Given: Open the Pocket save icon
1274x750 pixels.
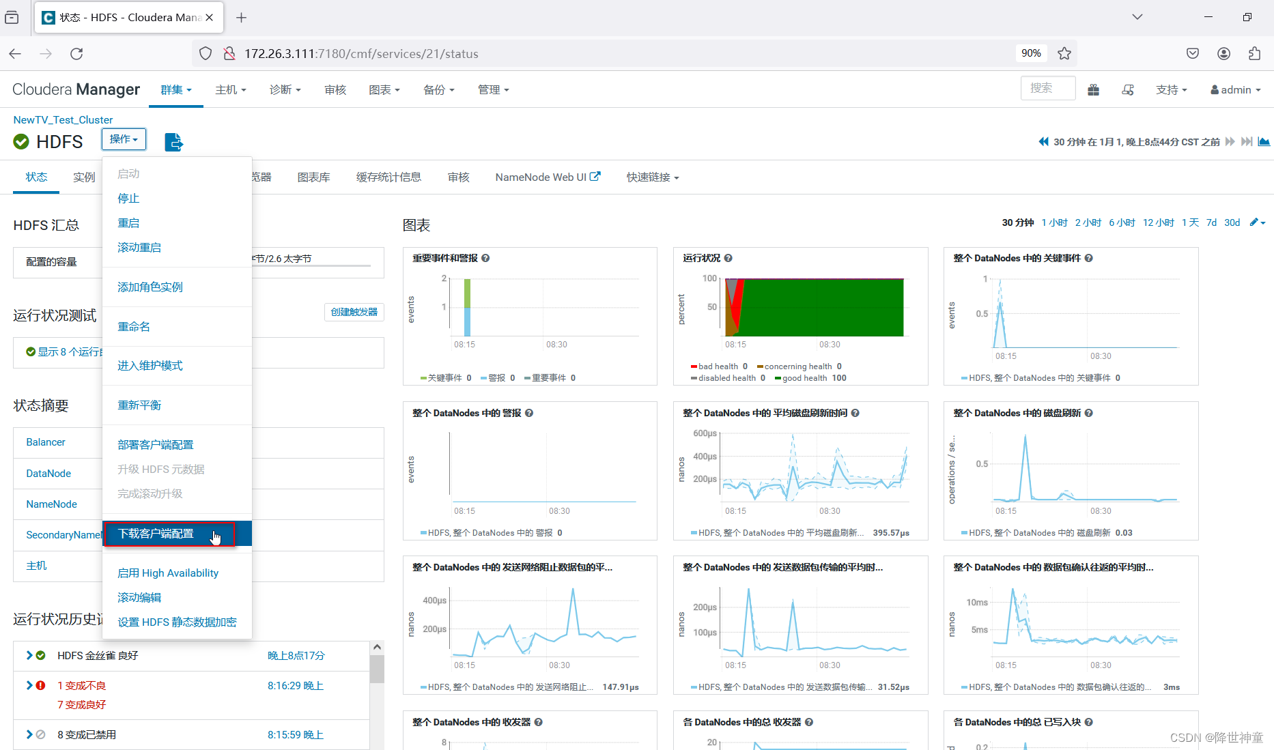Looking at the screenshot, I should click(1193, 53).
